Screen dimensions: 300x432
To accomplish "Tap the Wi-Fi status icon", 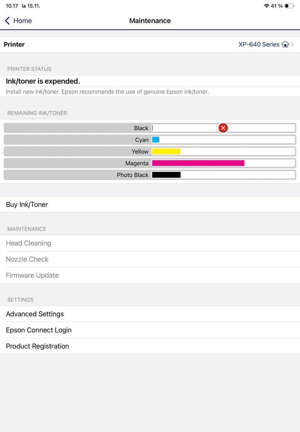I will pyautogui.click(x=266, y=6).
